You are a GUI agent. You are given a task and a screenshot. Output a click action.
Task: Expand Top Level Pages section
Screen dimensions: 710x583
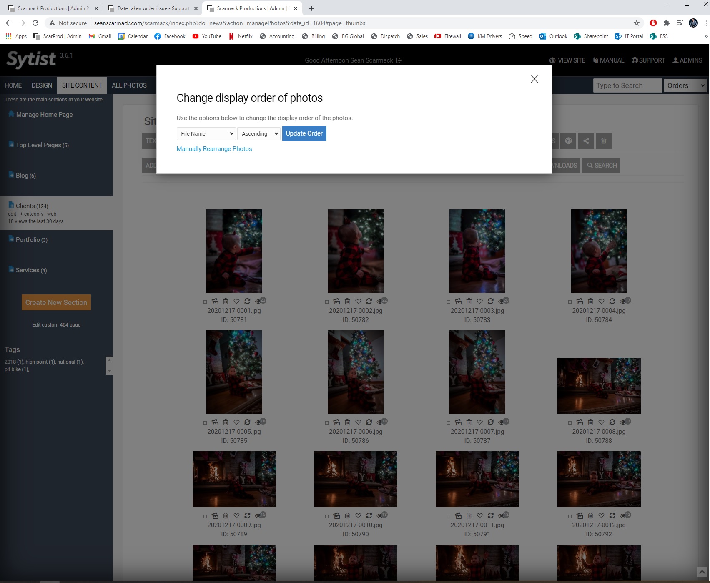point(11,144)
